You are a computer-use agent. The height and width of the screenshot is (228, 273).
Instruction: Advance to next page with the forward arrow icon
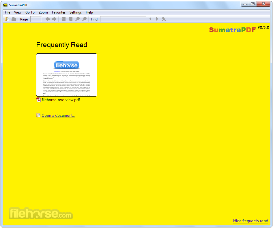coord(54,19)
